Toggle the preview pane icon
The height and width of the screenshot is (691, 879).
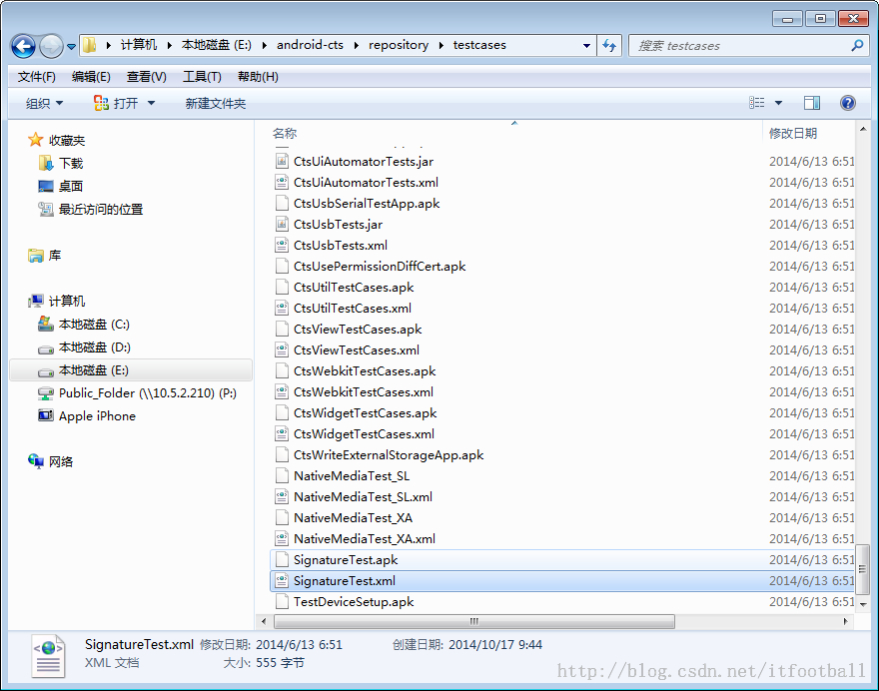812,103
